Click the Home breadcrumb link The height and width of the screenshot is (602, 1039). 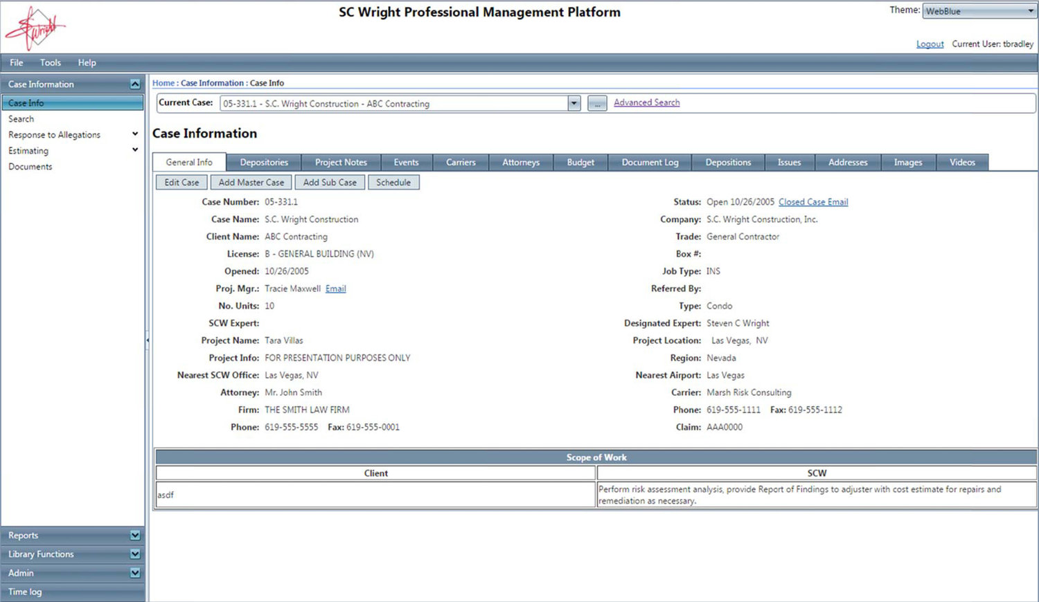(163, 83)
